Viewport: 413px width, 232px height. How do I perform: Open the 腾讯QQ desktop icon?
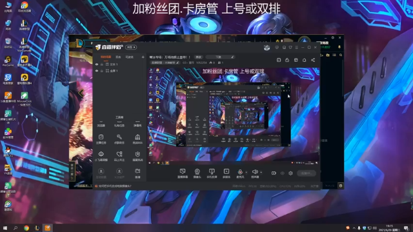8,152
